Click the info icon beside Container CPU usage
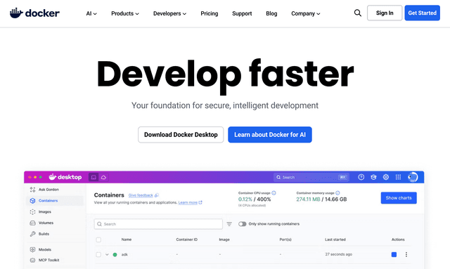This screenshot has width=450, height=269. [x=274, y=193]
